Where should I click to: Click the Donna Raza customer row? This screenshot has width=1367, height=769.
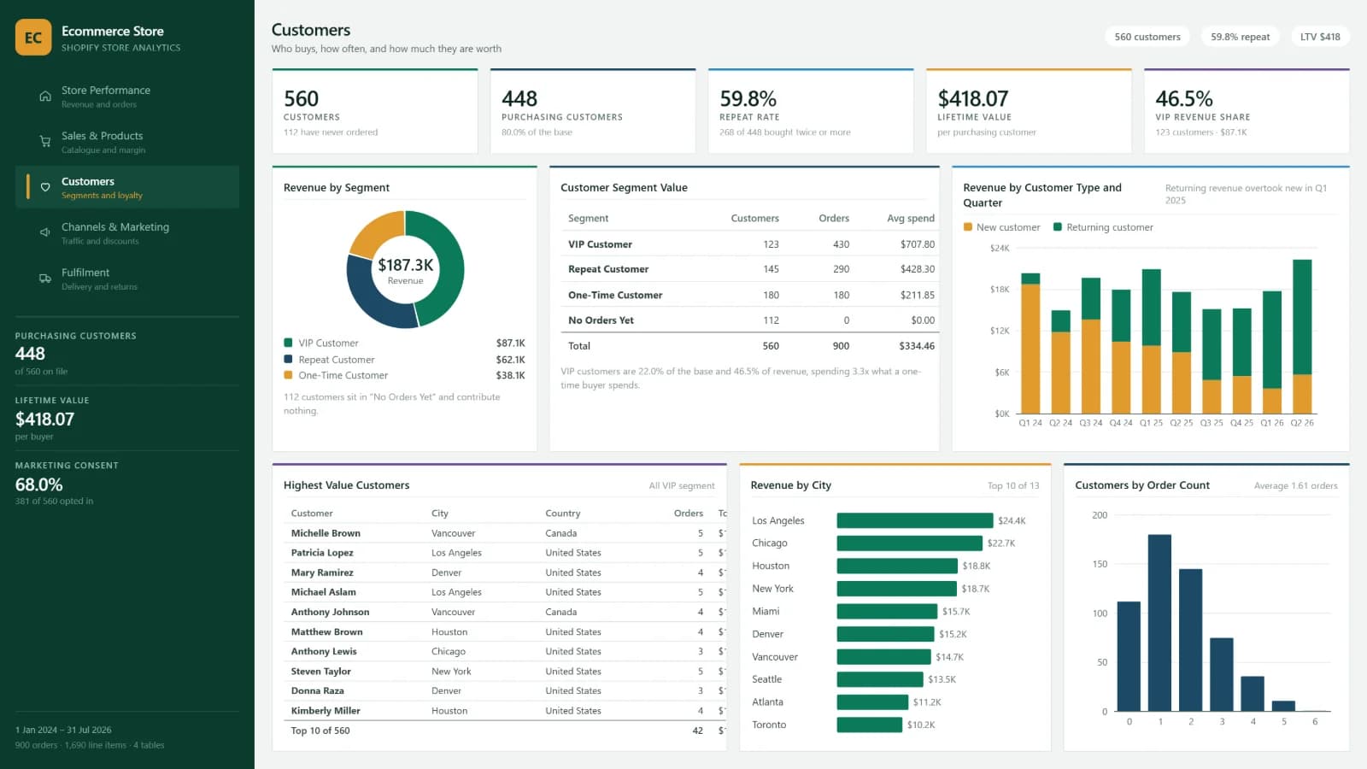click(x=504, y=690)
